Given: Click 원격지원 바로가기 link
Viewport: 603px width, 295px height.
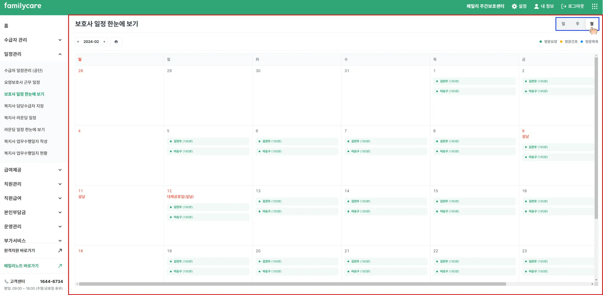Looking at the screenshot, I should pos(19,251).
